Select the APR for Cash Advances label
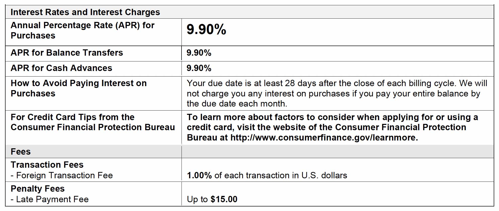499x211 pixels. 61,68
